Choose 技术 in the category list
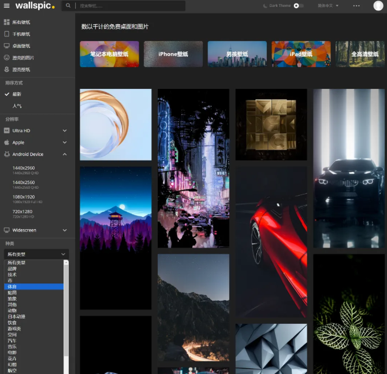 (x=34, y=275)
